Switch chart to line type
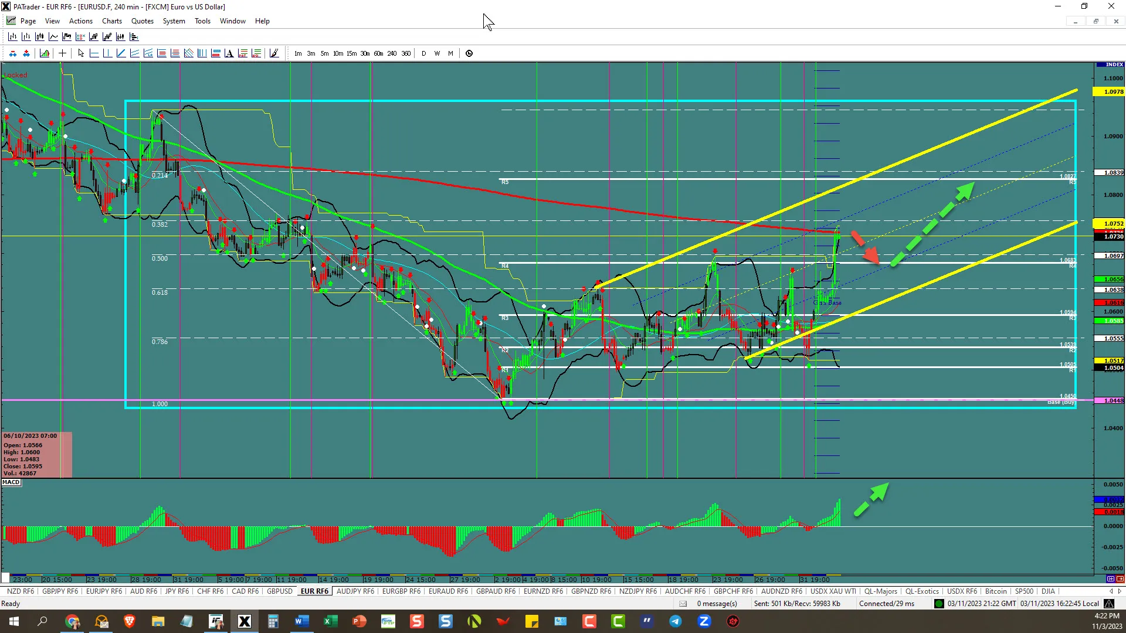Viewport: 1126px width, 633px height. click(x=53, y=37)
